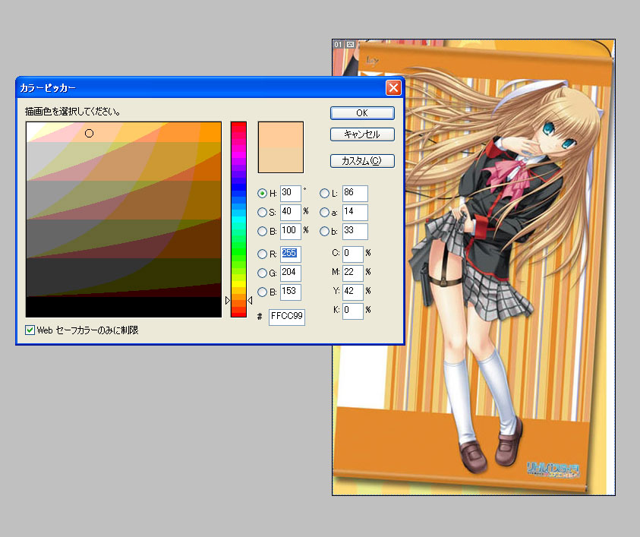The image size is (640, 537).
Task: Uncheck Web セーフカラーのみに制限 checkbox
Action: pos(30,330)
